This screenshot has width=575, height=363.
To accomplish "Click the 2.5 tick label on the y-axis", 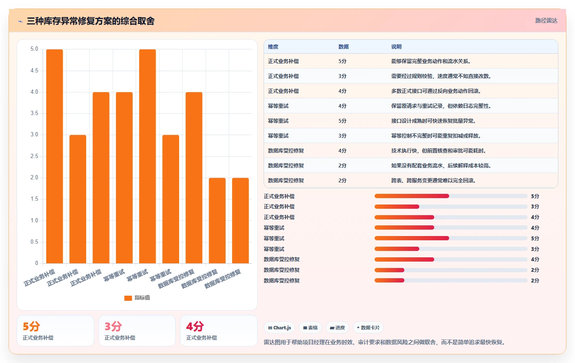I will click(x=34, y=156).
